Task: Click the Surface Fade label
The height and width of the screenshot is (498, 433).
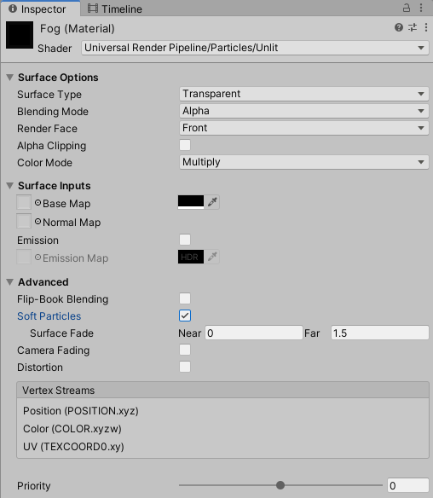Action: point(61,333)
